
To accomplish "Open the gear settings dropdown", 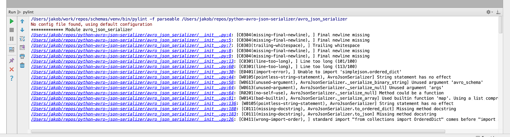I will (489, 12).
